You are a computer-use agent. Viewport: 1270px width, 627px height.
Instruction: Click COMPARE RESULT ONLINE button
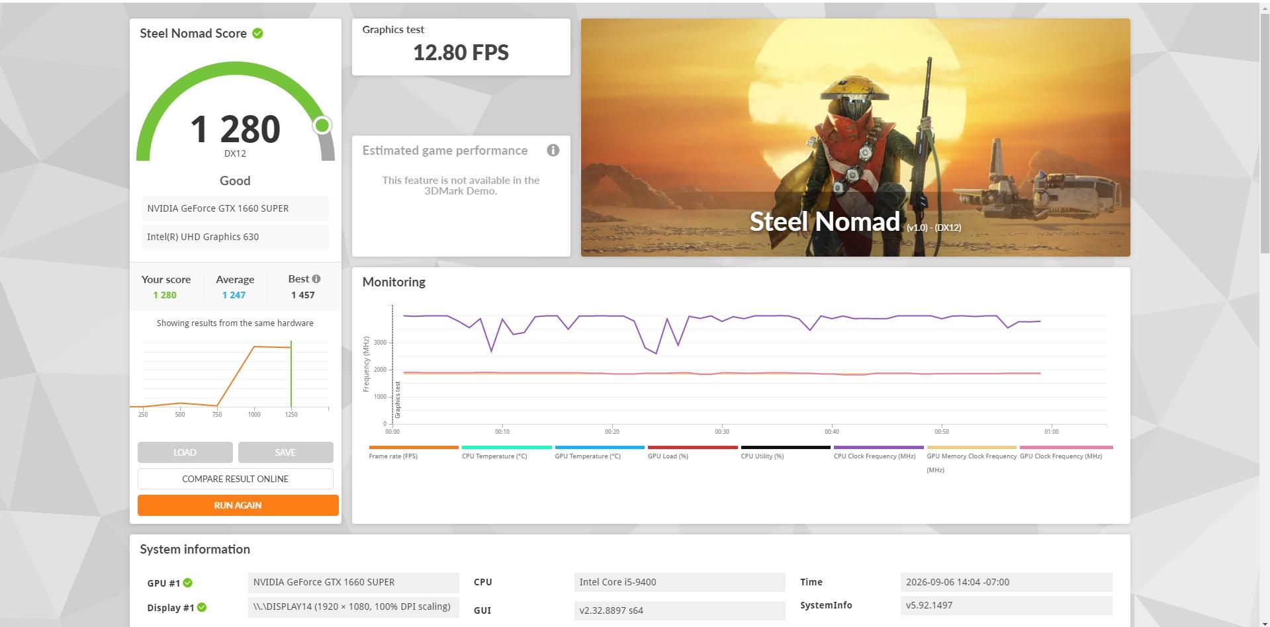click(x=236, y=479)
